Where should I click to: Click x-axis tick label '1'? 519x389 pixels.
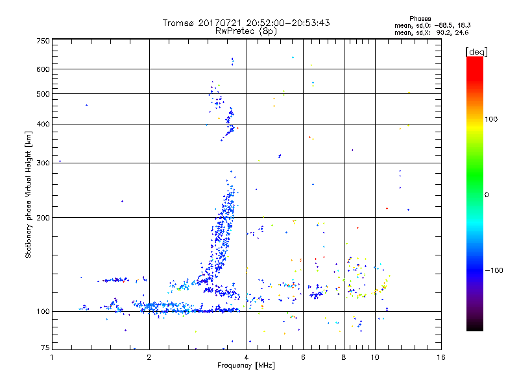(52, 357)
